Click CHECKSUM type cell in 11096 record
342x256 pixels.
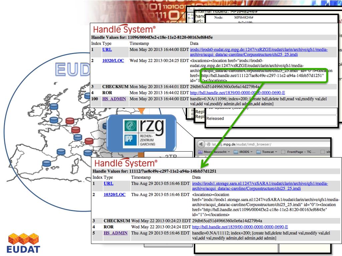[x=115, y=87]
